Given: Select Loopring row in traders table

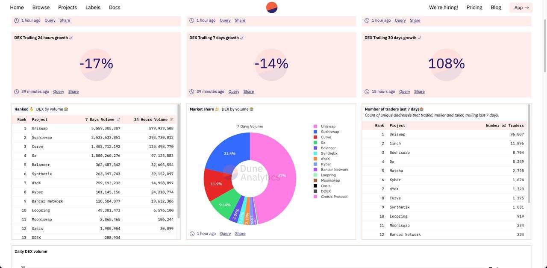Looking at the screenshot, I should click(x=444, y=217).
